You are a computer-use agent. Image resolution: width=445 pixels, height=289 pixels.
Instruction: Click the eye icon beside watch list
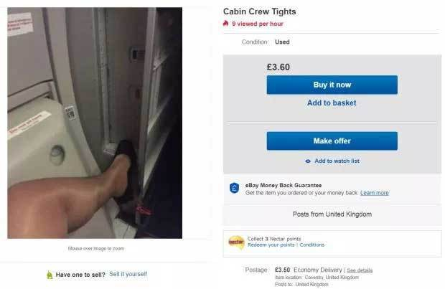point(308,161)
